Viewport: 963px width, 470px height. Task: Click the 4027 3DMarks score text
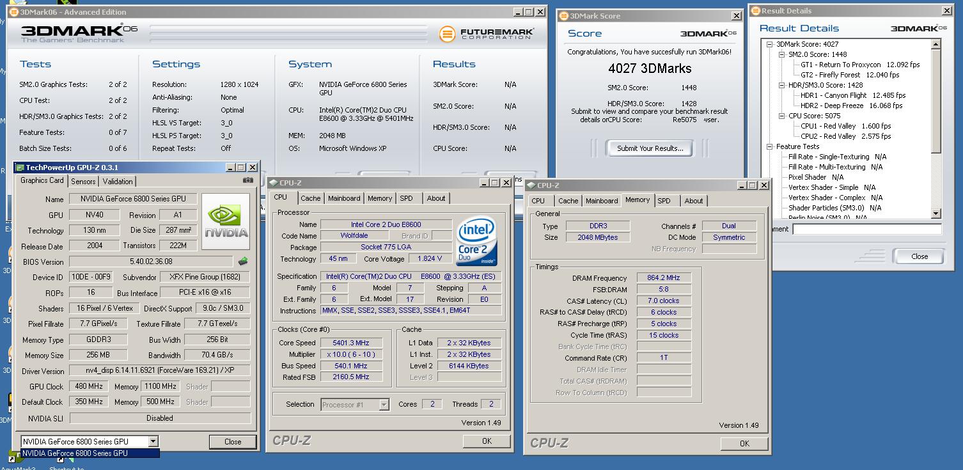(649, 68)
